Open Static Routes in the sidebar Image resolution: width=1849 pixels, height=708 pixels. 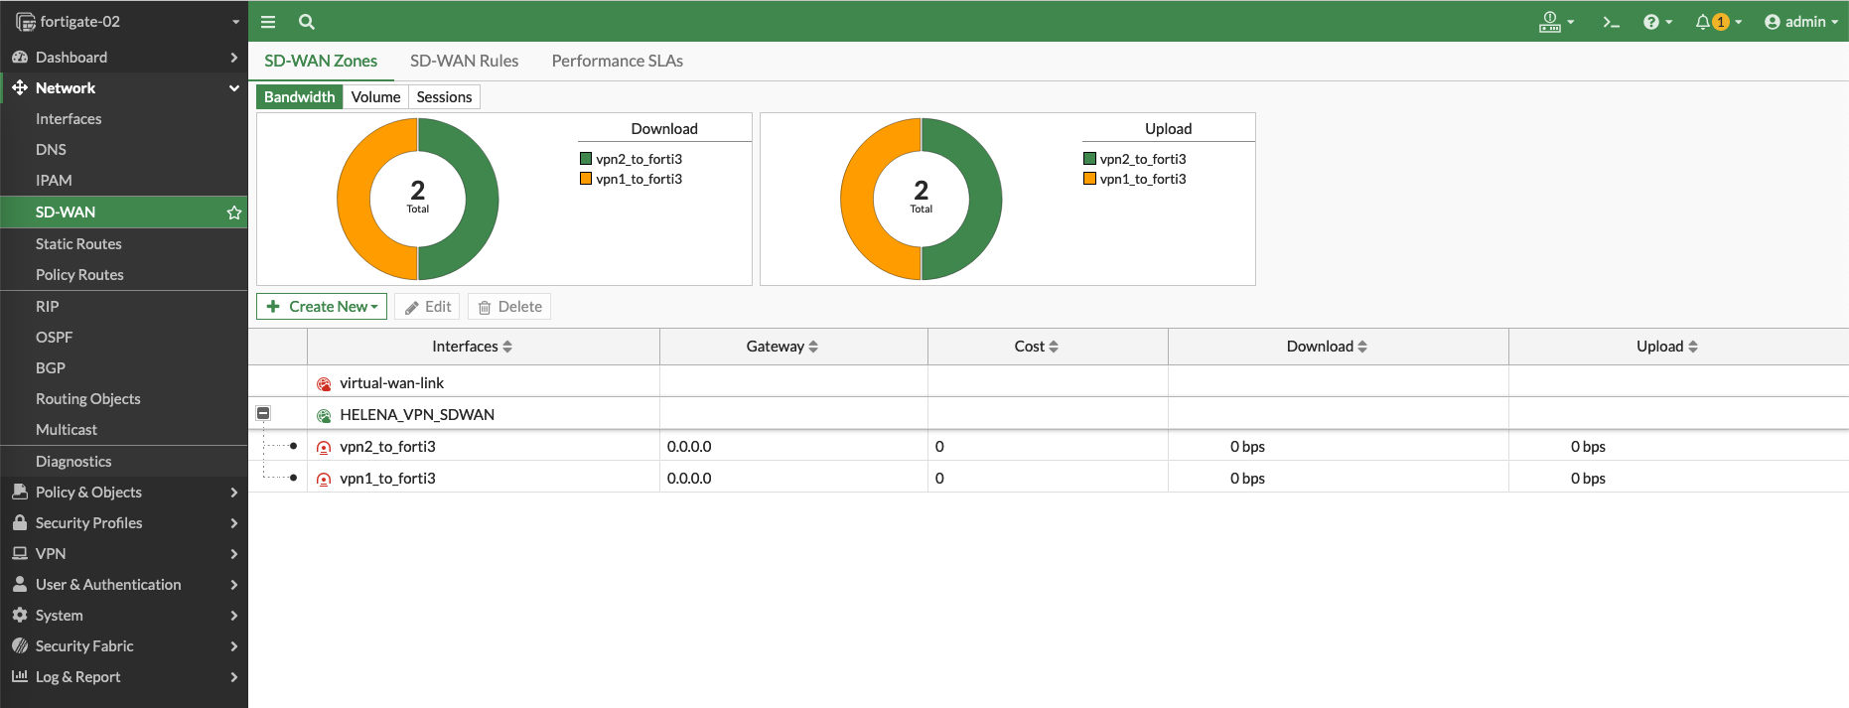pyautogui.click(x=78, y=244)
